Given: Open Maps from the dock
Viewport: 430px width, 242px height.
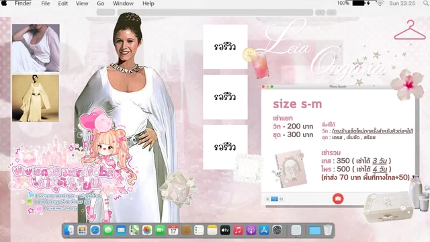Looking at the screenshot, I should point(134,230).
